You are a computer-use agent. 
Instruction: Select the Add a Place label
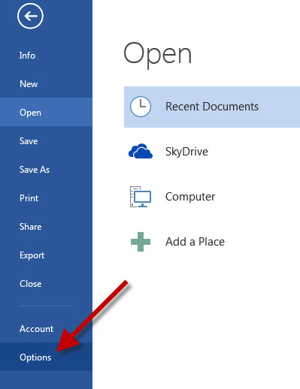tap(195, 242)
